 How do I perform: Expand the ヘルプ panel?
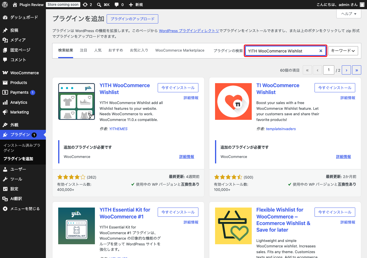[349, 13]
